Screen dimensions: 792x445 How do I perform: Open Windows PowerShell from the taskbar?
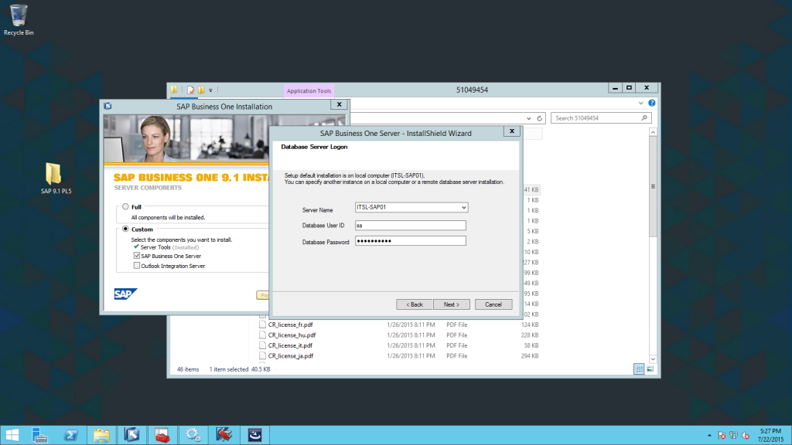70,435
